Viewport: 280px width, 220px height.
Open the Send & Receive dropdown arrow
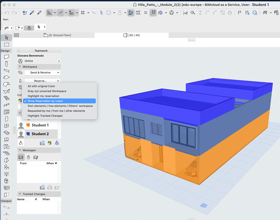click(58, 72)
